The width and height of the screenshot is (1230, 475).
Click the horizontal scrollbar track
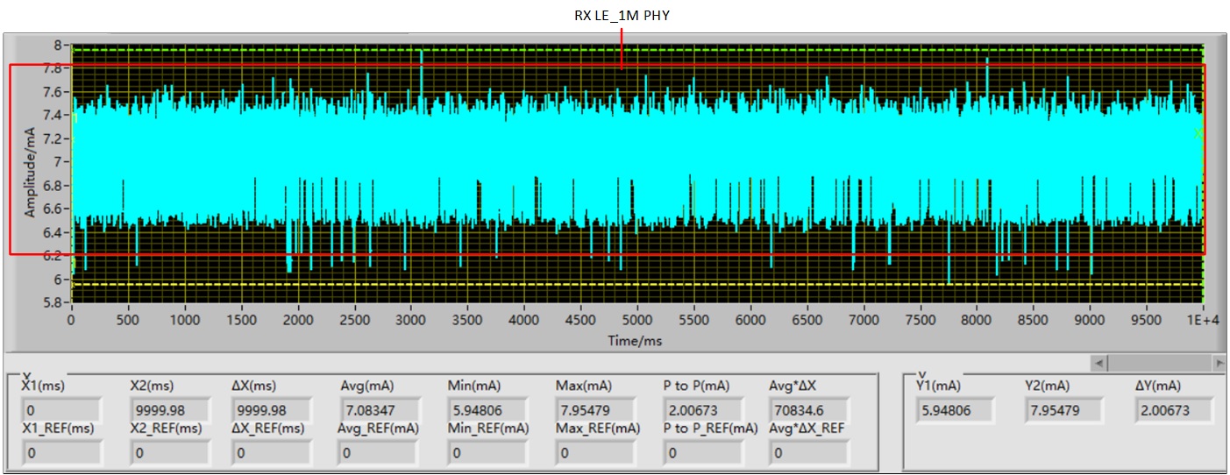point(1159,362)
